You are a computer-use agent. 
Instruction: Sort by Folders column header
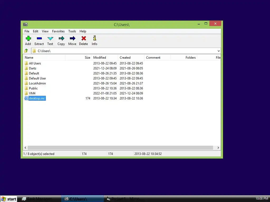pos(184,58)
